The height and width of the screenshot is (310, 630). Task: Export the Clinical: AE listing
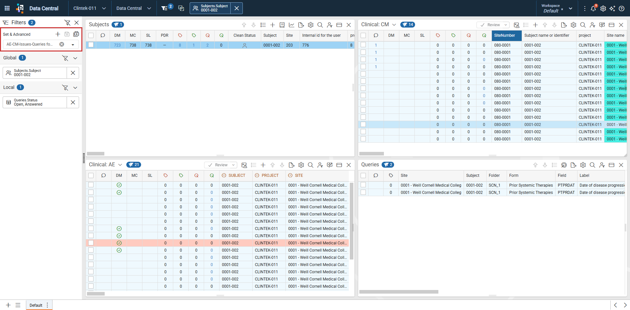(x=291, y=165)
